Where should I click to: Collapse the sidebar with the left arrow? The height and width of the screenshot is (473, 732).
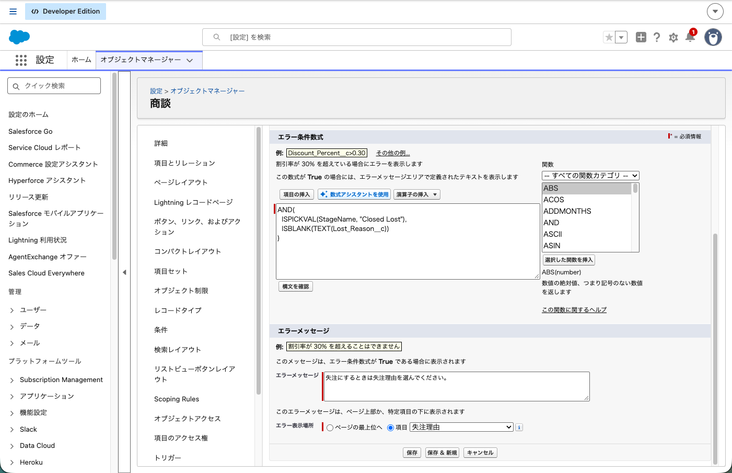tap(124, 272)
